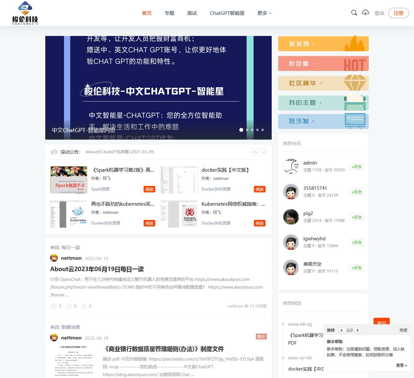Open 355815741's avatar
This screenshot has height=378, width=414.
tap(291, 192)
